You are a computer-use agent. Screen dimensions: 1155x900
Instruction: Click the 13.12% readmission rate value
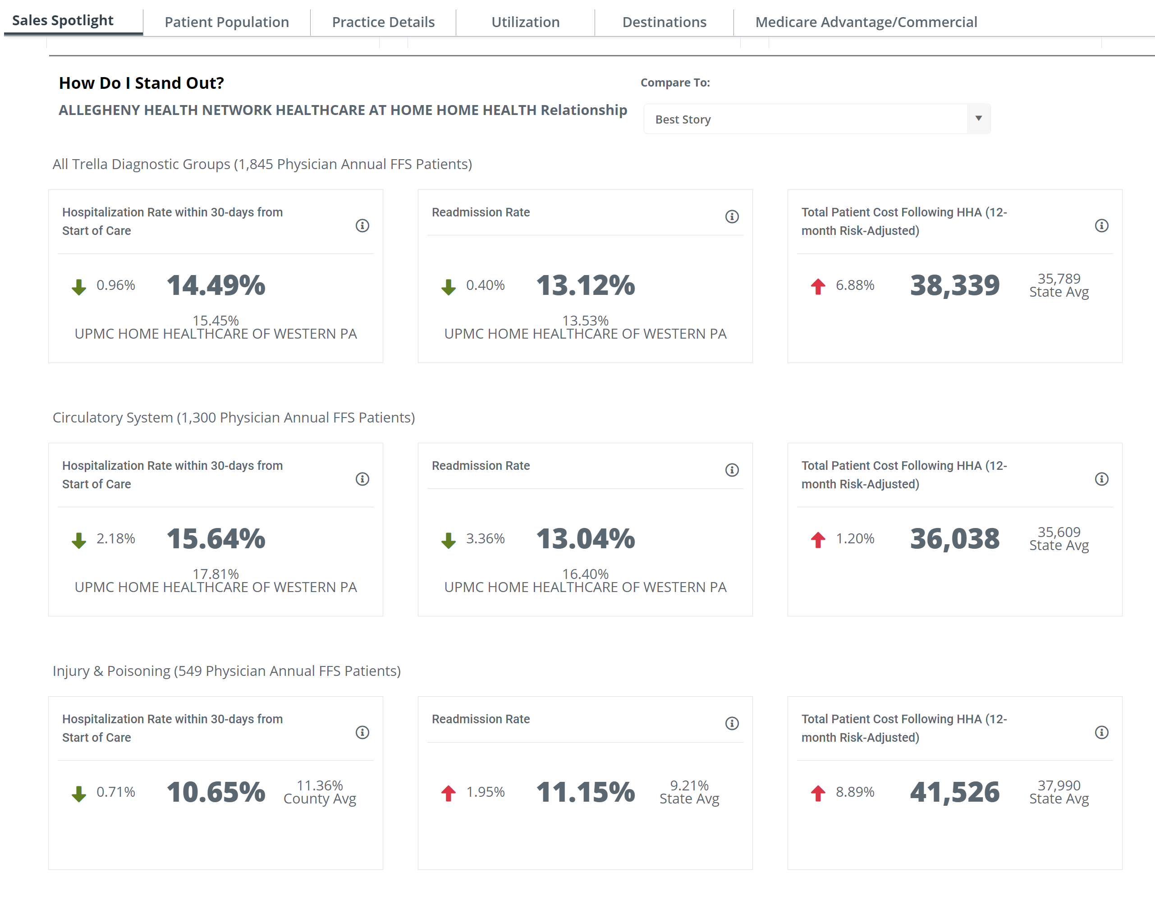[586, 285]
